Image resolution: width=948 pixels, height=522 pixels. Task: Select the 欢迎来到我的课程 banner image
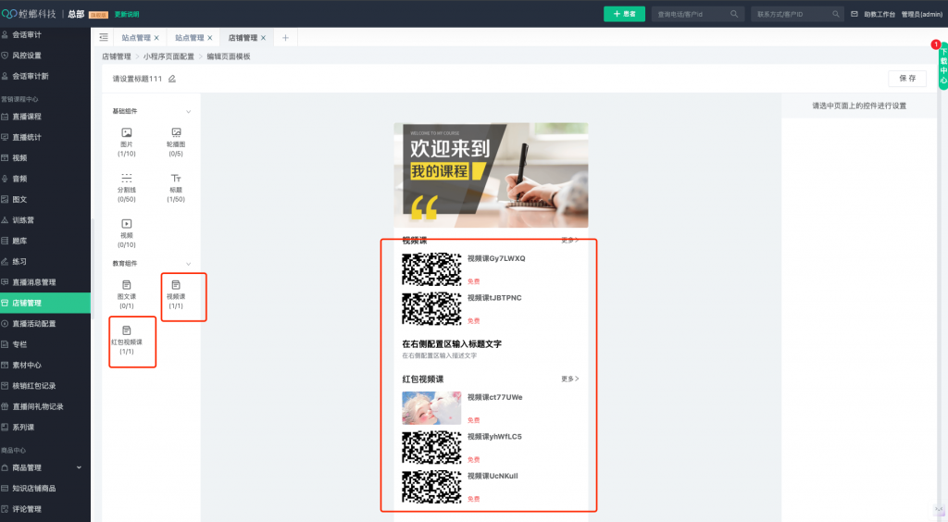[x=491, y=175]
